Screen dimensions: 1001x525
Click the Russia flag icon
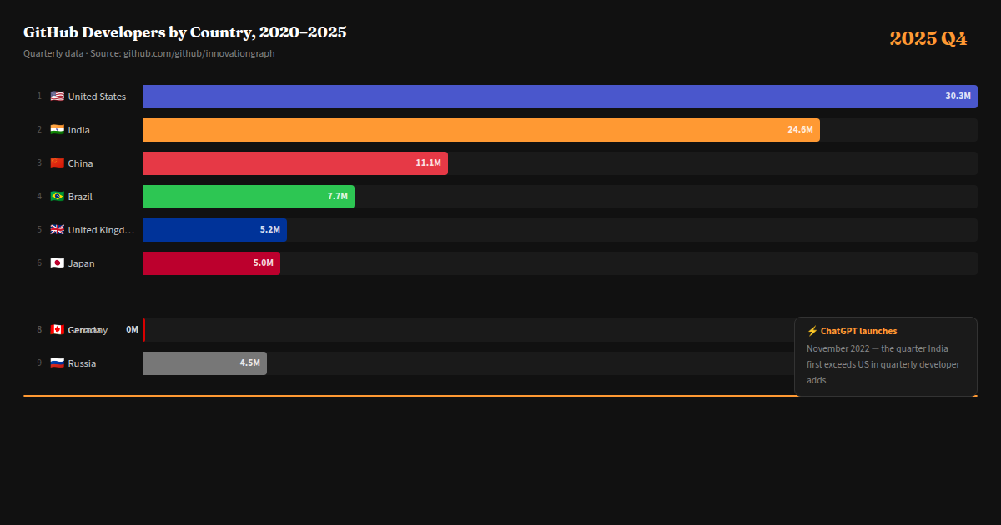click(x=57, y=363)
